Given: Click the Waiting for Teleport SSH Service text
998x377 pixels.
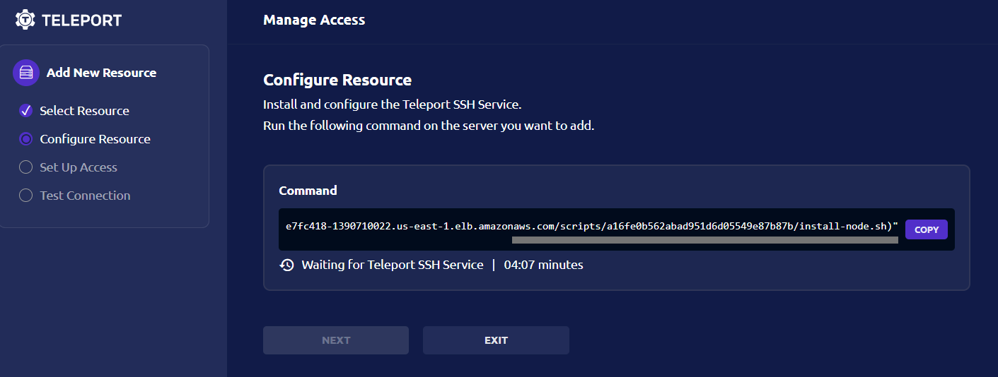Looking at the screenshot, I should [x=393, y=265].
